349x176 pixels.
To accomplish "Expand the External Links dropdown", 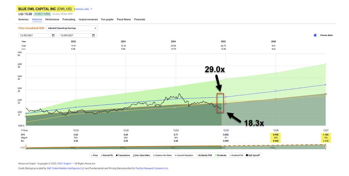I will pos(83,9).
